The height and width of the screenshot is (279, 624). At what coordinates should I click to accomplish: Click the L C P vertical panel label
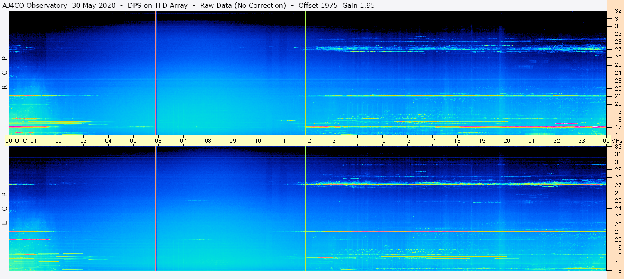pos(5,208)
